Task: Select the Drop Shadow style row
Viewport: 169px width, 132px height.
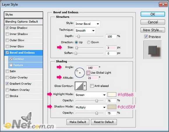Action: pos(24,28)
